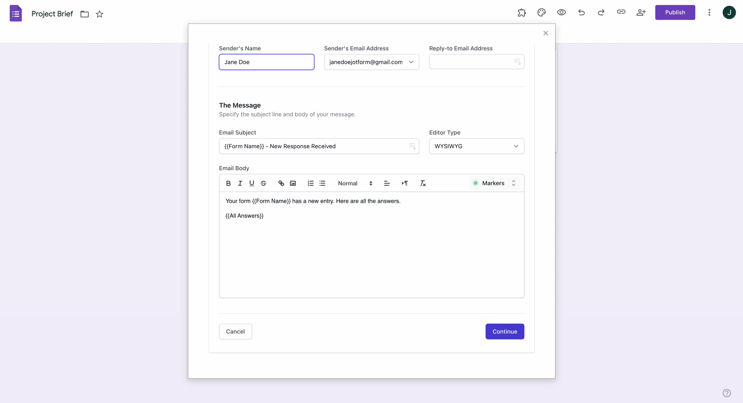
Task: Toggle strikethrough text formatting
Action: (263, 183)
